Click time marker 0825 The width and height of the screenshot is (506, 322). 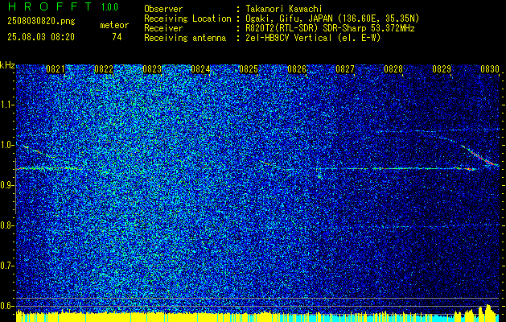click(x=249, y=69)
